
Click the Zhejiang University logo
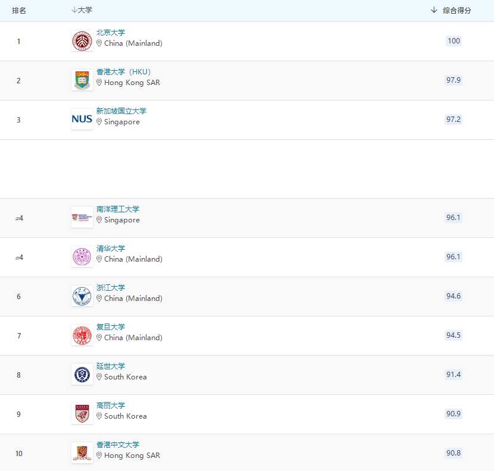(82, 296)
